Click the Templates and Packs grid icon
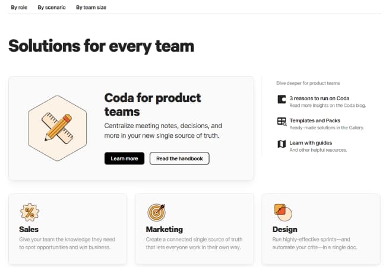386x267 pixels. click(281, 122)
